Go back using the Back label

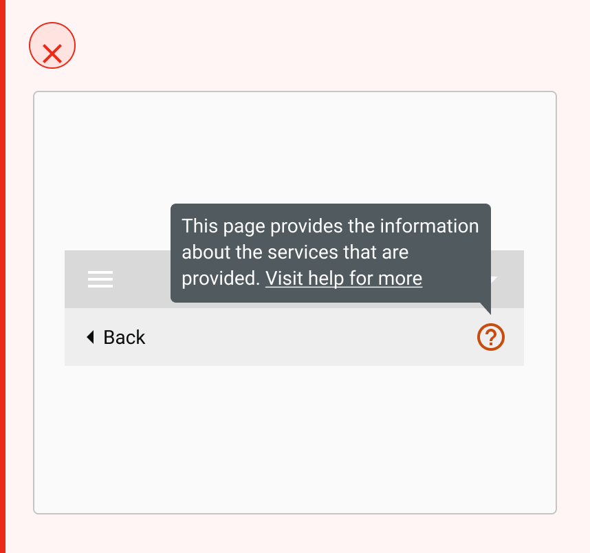pyautogui.click(x=124, y=337)
